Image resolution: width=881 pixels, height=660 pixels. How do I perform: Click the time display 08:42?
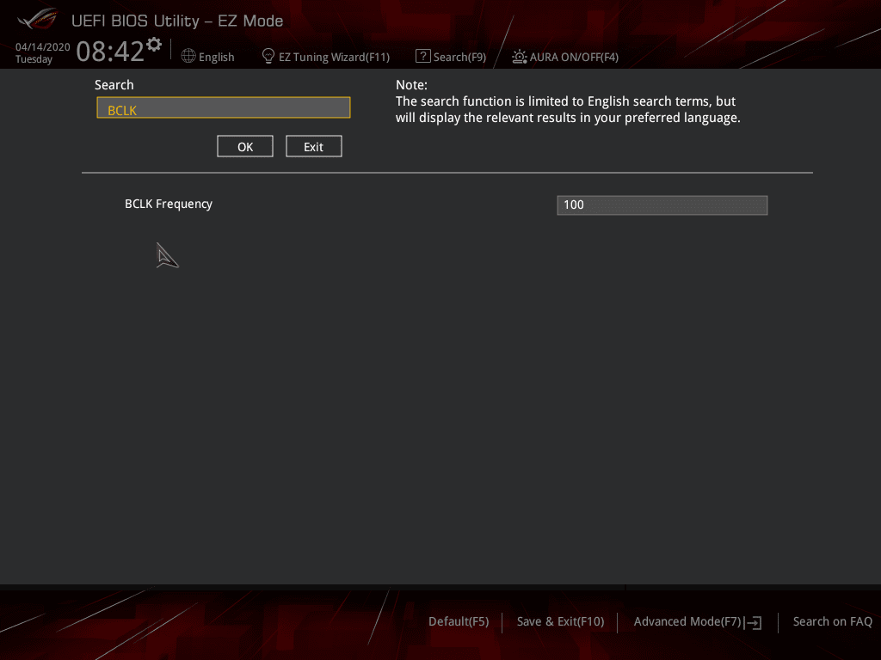pos(110,51)
